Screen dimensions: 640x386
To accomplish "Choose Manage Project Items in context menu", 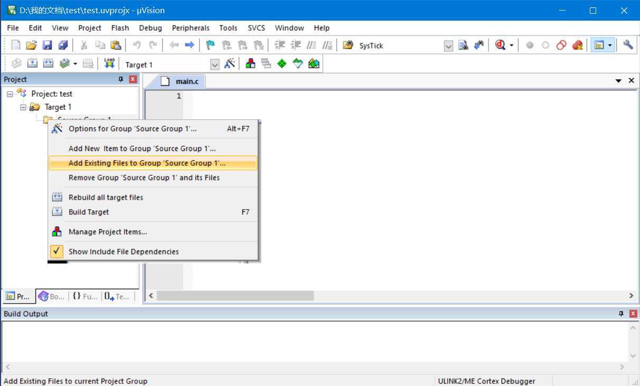I will 153,232.
